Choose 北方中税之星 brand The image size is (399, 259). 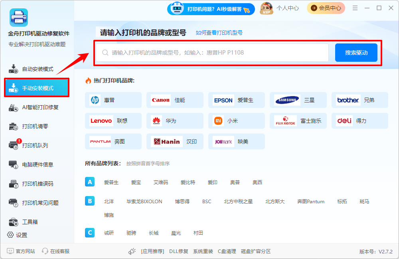[x=238, y=201]
